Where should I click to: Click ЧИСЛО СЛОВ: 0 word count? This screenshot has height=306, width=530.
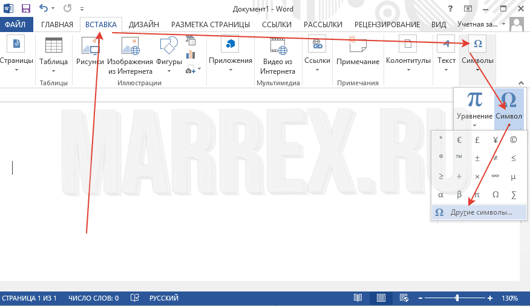coord(94,298)
